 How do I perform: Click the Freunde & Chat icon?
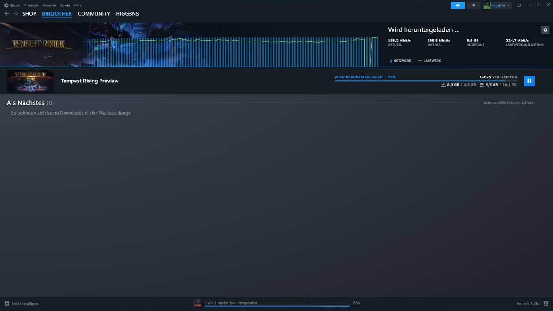546,304
